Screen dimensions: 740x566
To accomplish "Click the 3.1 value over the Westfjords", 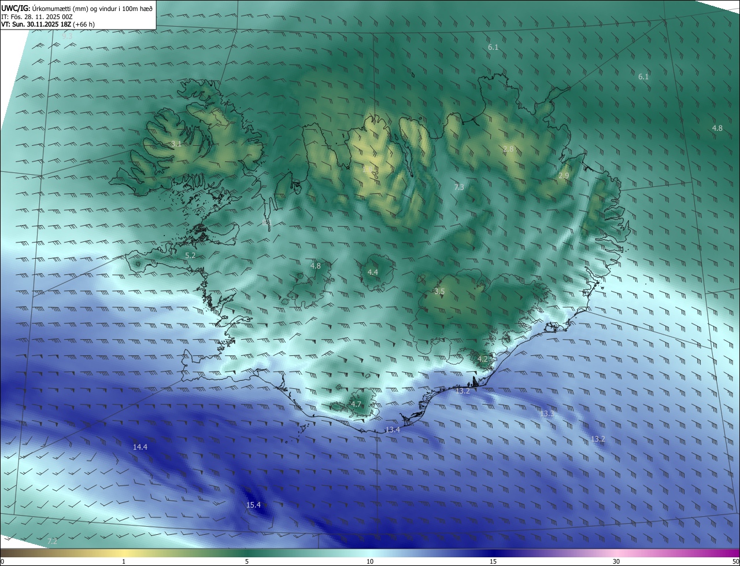I will point(176,144).
